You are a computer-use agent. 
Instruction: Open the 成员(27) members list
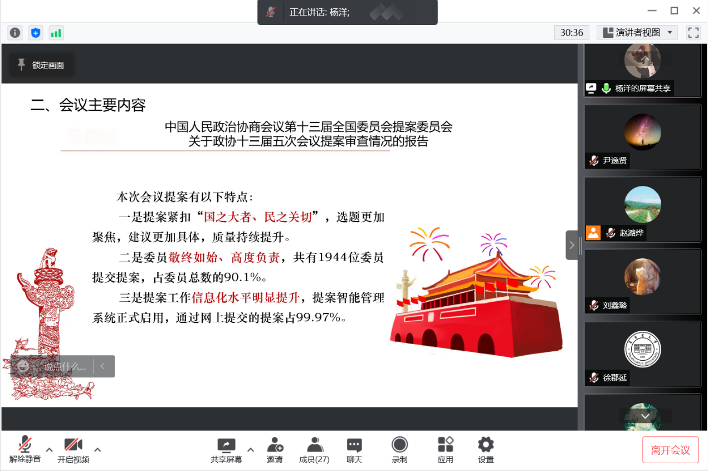click(x=314, y=450)
